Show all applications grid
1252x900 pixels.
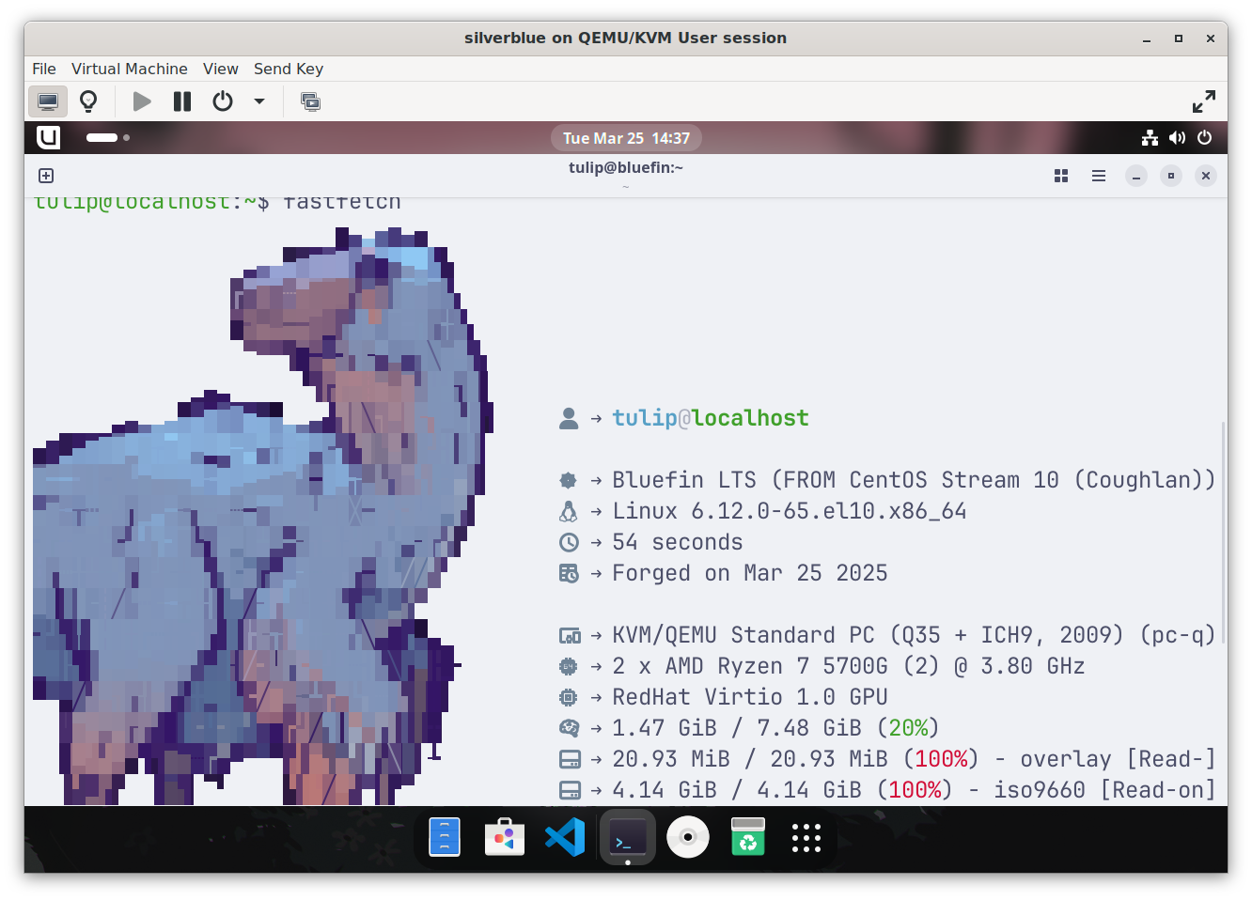point(806,837)
